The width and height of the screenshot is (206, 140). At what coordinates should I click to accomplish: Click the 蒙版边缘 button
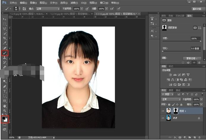coord(192,58)
